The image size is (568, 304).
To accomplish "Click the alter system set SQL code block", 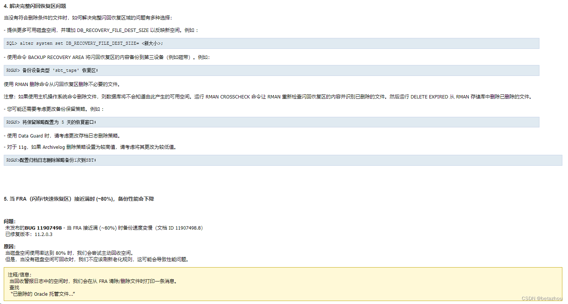I will [271, 43].
